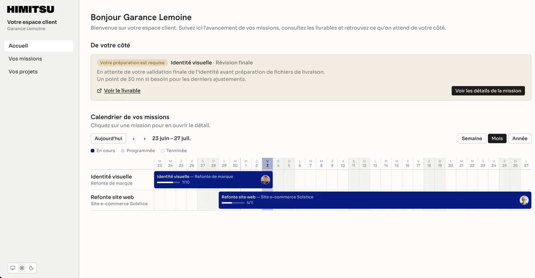Click the Bonjour Garance Lemoine heading
Viewport: 535px width, 278px height.
141,17
